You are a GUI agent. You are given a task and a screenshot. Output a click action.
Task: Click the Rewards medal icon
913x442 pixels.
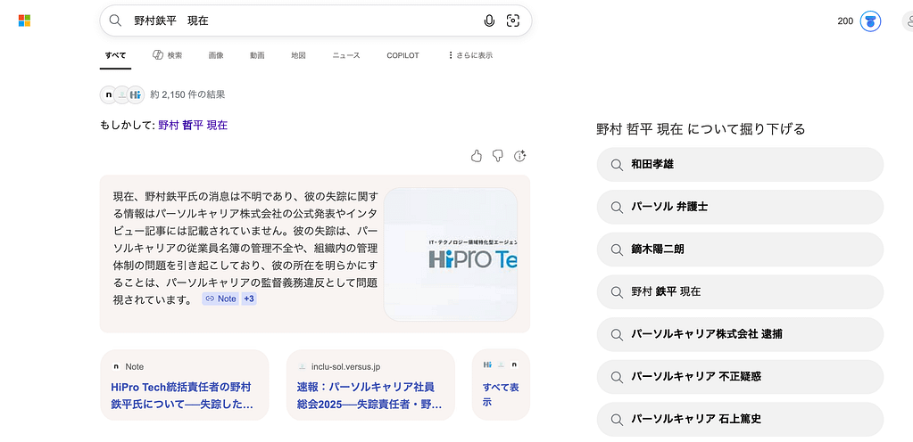click(870, 21)
